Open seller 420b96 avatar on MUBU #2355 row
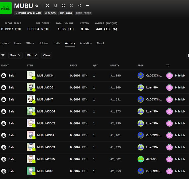The height and width of the screenshot is (179, 189). tap(141, 159)
